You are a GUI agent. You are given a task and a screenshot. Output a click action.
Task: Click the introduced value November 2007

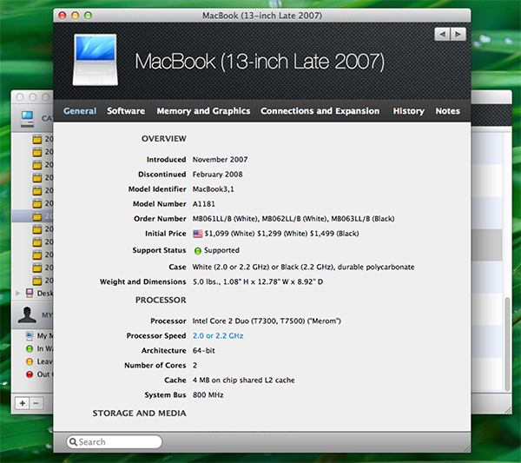pyautogui.click(x=220, y=160)
